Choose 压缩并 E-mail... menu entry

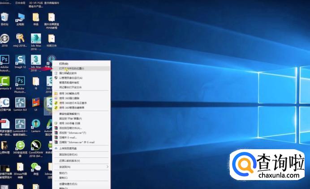point(81,138)
